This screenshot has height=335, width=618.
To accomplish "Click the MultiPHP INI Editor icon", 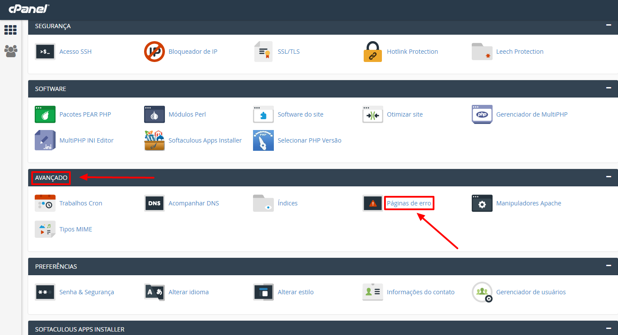I will point(45,140).
